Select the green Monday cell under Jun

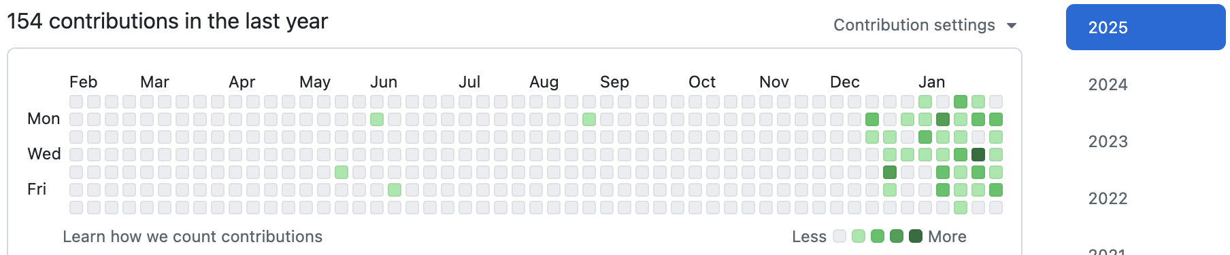click(x=377, y=119)
